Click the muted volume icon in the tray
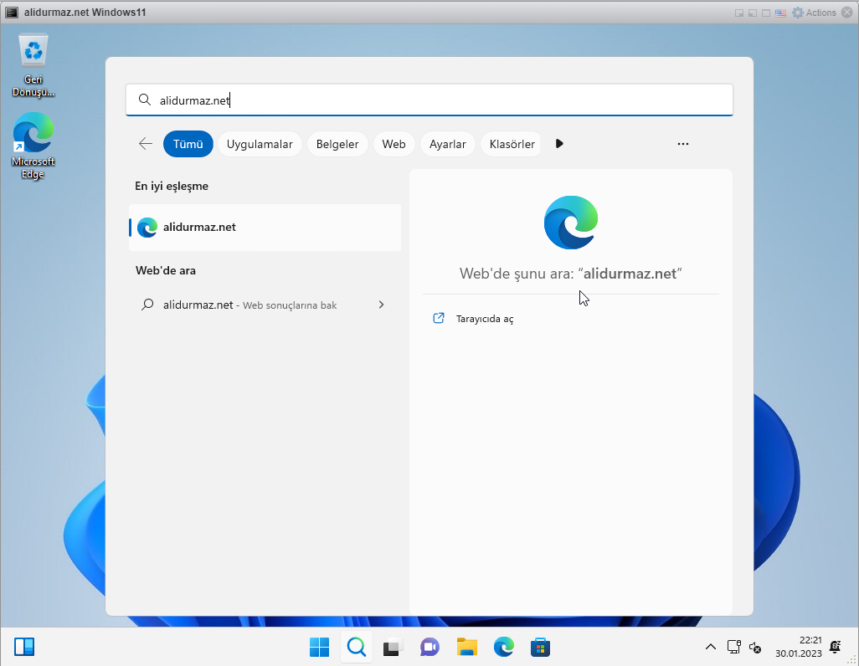Image resolution: width=859 pixels, height=666 pixels. [755, 648]
